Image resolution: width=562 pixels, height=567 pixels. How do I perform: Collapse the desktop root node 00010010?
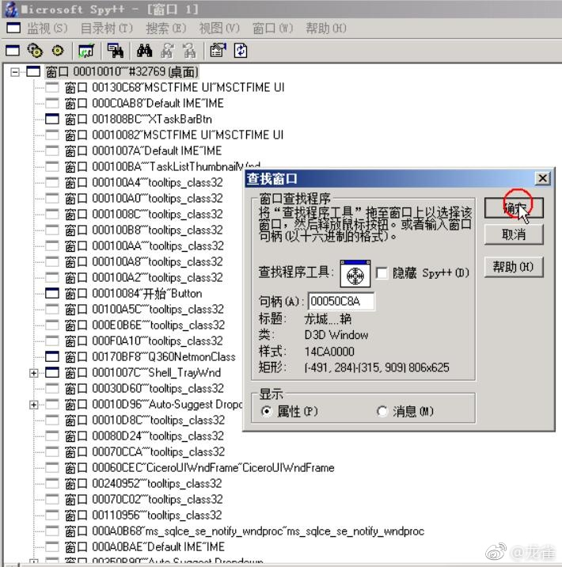pos(15,72)
